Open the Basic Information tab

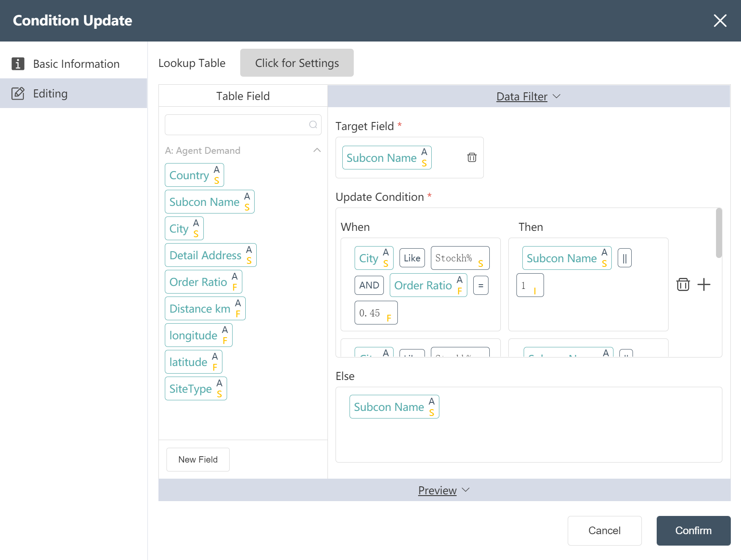(76, 64)
